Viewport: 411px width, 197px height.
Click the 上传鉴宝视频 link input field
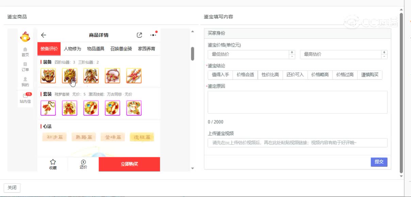297,143
